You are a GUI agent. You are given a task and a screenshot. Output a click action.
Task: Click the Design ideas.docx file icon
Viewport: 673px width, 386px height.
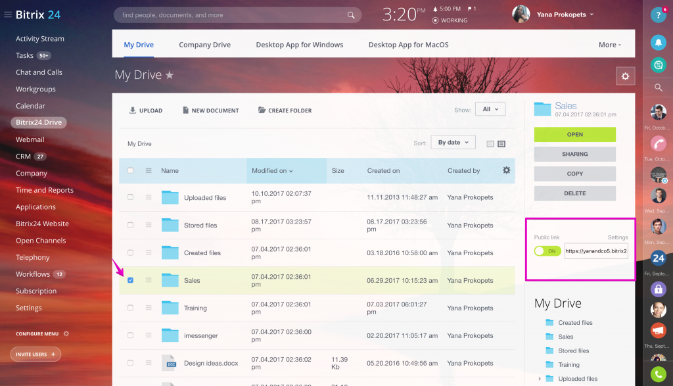pos(170,363)
